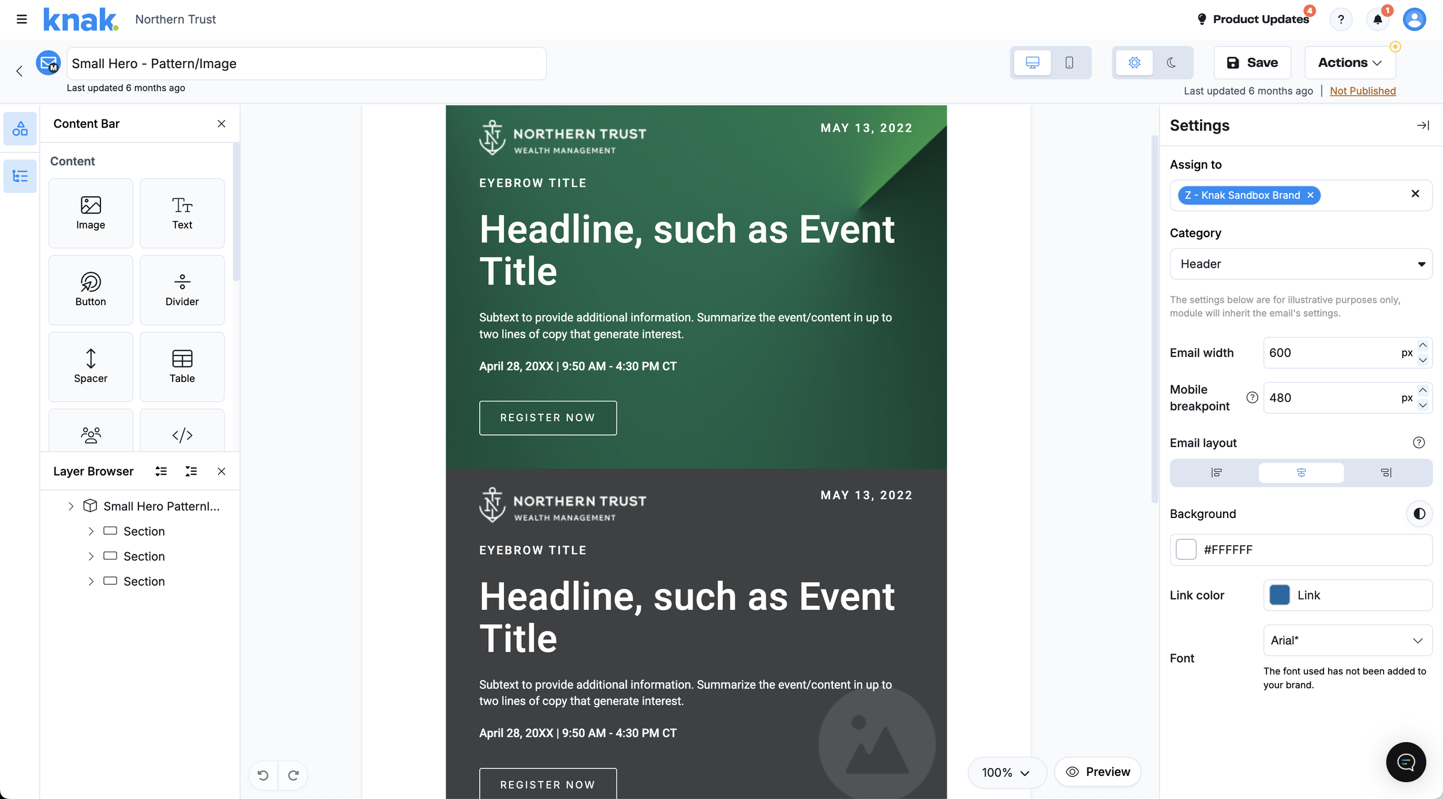1443x799 pixels.
Task: Toggle background dark mode contrast button
Action: click(1419, 513)
